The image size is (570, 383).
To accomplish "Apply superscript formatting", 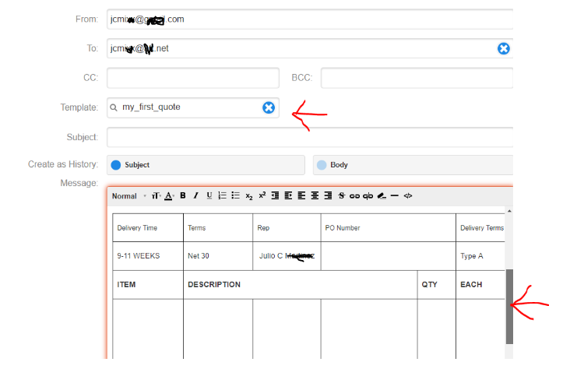I will coord(262,195).
